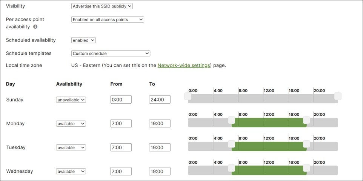Open the Scheduled availability dropdown
363x181 pixels.
click(x=83, y=40)
